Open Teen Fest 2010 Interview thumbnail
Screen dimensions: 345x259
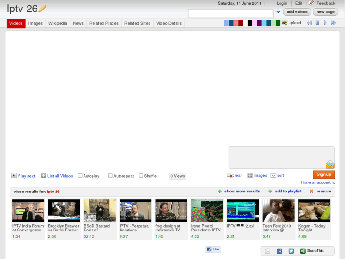click(279, 211)
